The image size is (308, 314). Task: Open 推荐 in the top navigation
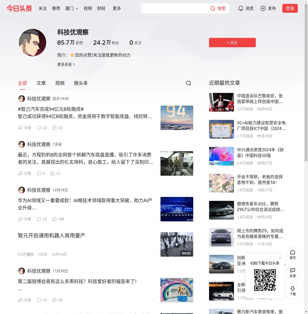[x=56, y=8]
